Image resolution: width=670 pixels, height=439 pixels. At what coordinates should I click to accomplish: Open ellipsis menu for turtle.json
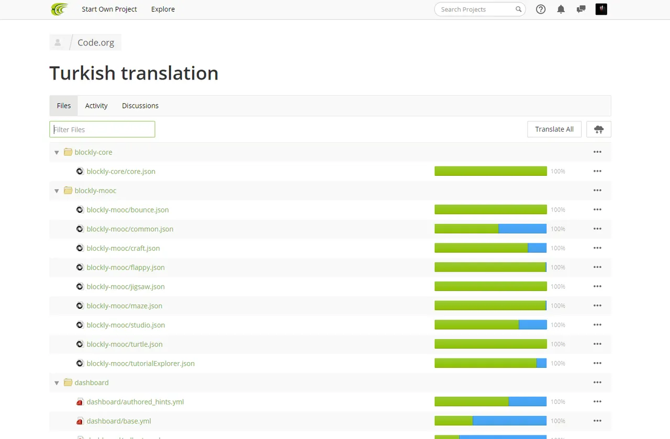[597, 344]
